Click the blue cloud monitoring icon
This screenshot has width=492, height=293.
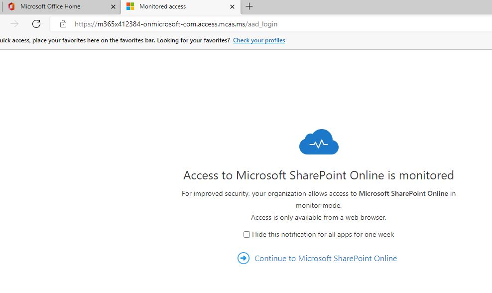coord(319,142)
